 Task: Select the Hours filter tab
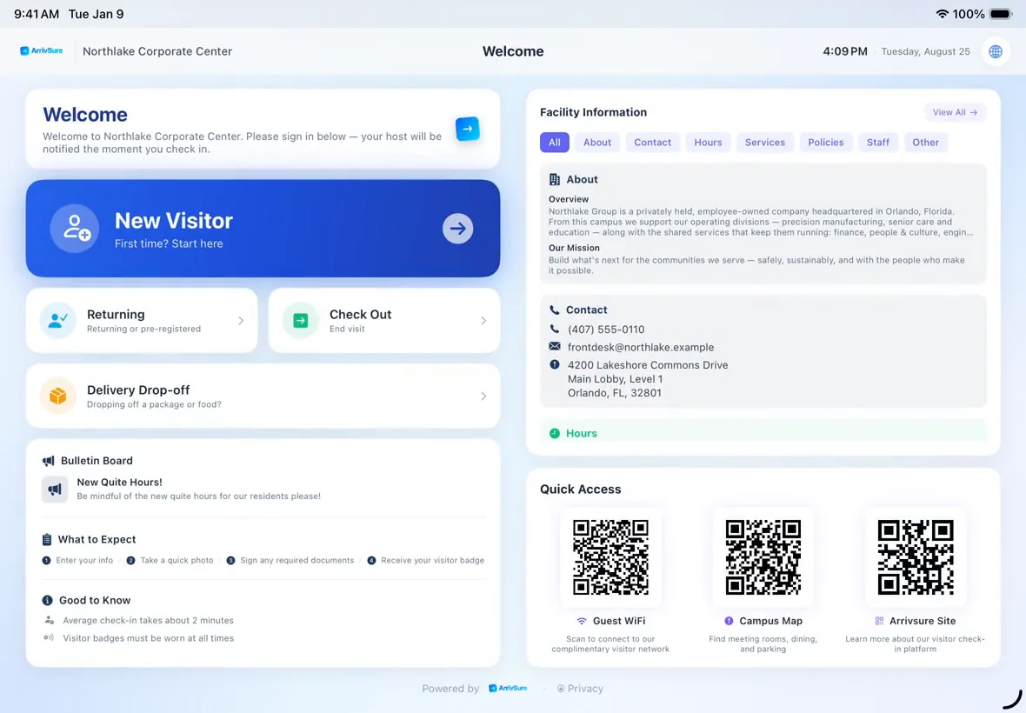pos(708,142)
